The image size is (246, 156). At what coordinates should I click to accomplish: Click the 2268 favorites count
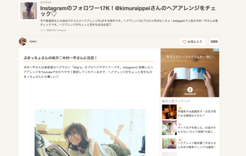click(214, 41)
